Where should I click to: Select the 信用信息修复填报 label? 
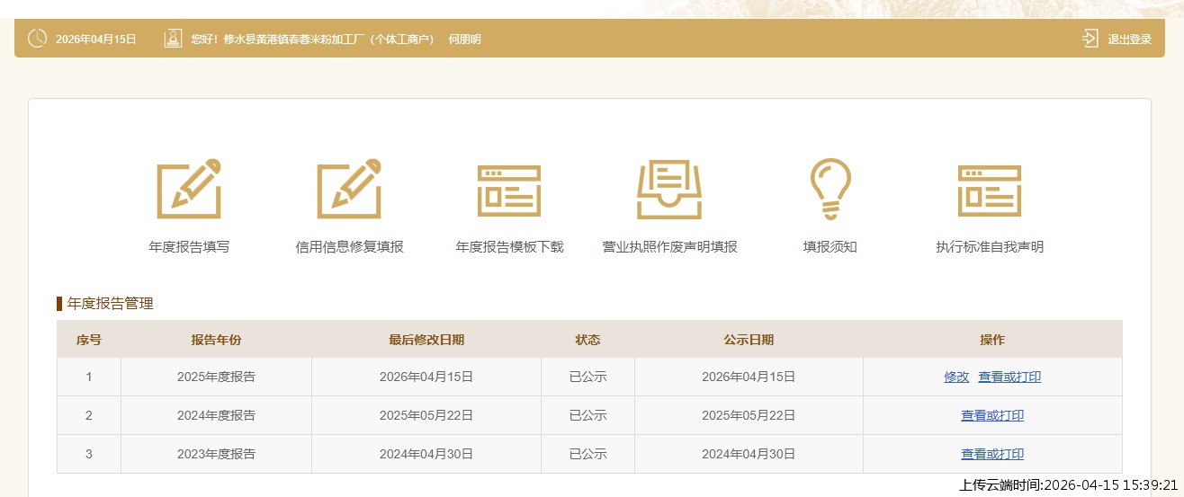click(349, 247)
